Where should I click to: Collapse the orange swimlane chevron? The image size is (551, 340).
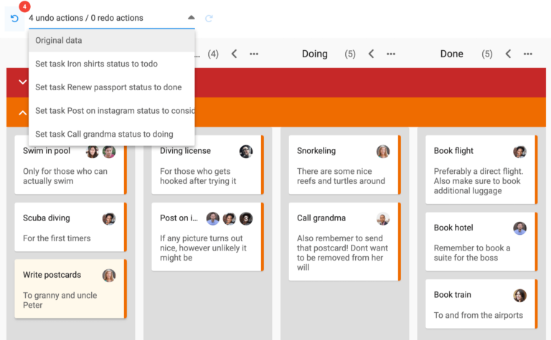(x=22, y=113)
